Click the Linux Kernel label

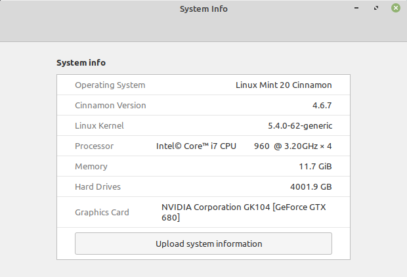[x=99, y=125]
